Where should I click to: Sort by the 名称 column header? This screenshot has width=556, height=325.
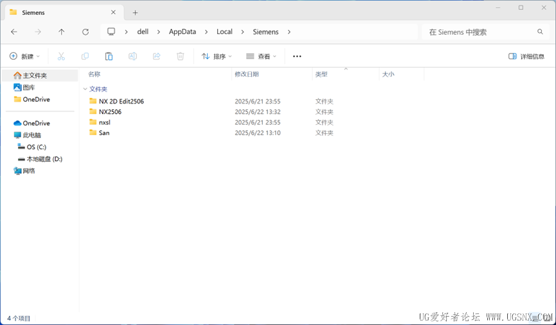tap(94, 74)
